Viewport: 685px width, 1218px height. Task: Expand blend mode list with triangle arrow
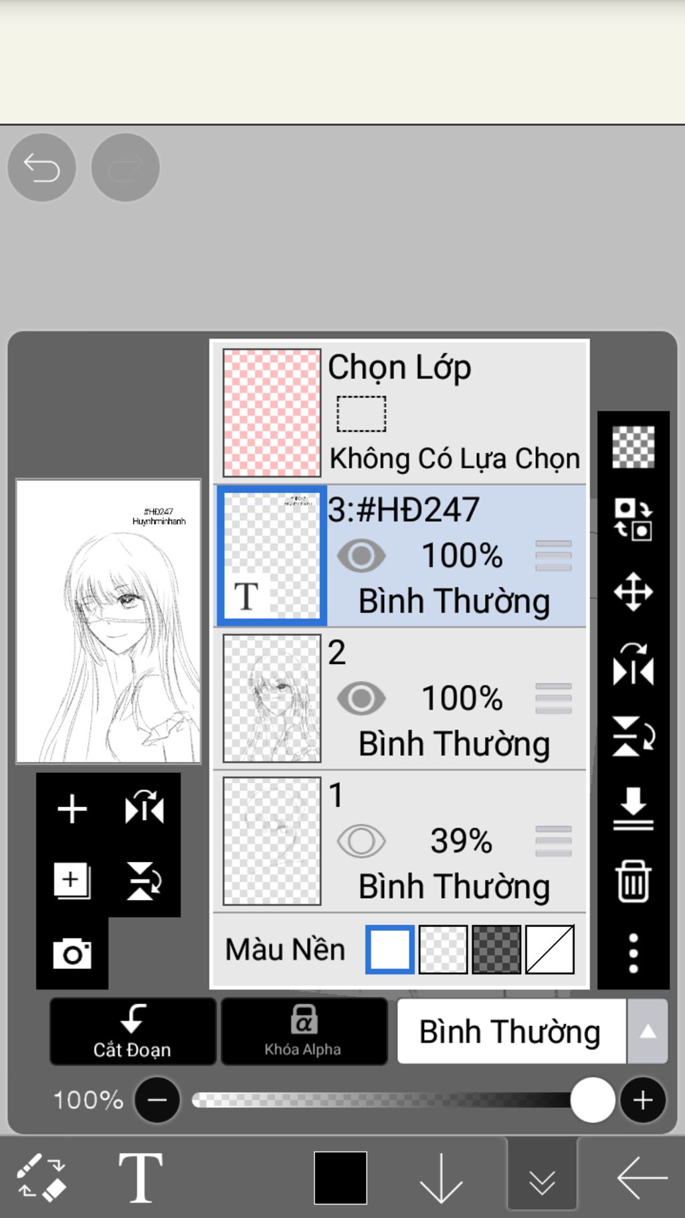coord(648,1031)
